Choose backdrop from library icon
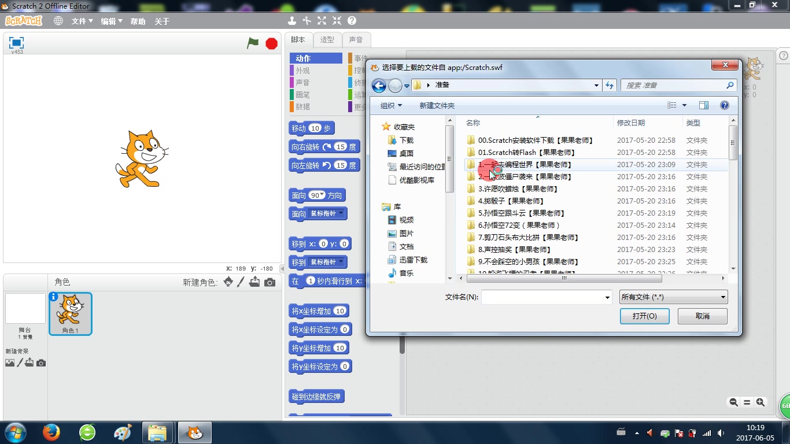 point(10,363)
